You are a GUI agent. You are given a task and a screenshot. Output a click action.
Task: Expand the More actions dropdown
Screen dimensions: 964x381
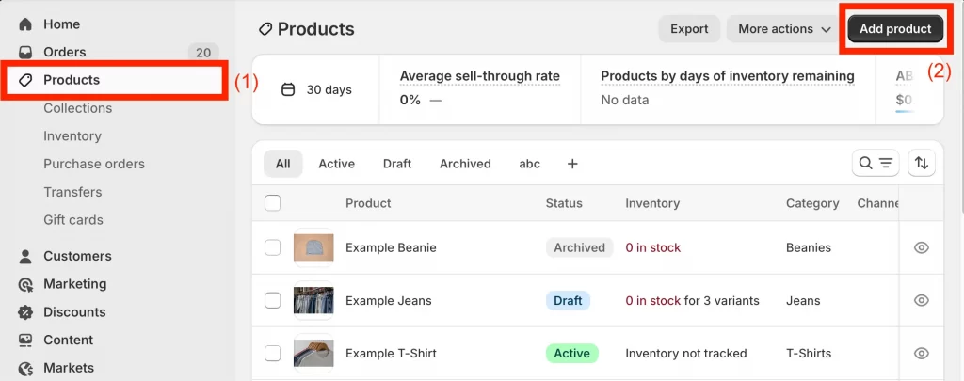click(783, 29)
